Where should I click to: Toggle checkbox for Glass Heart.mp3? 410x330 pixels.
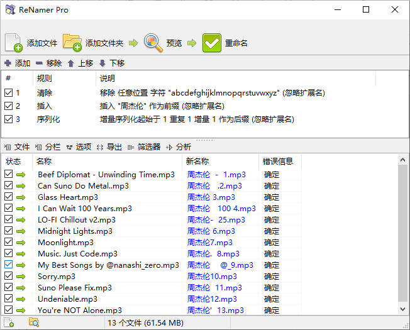coord(8,197)
